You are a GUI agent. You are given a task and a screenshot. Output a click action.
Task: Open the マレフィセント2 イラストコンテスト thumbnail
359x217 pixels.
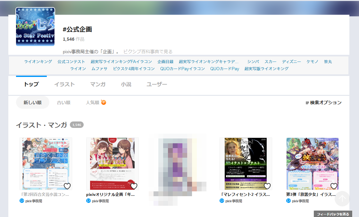(246, 164)
